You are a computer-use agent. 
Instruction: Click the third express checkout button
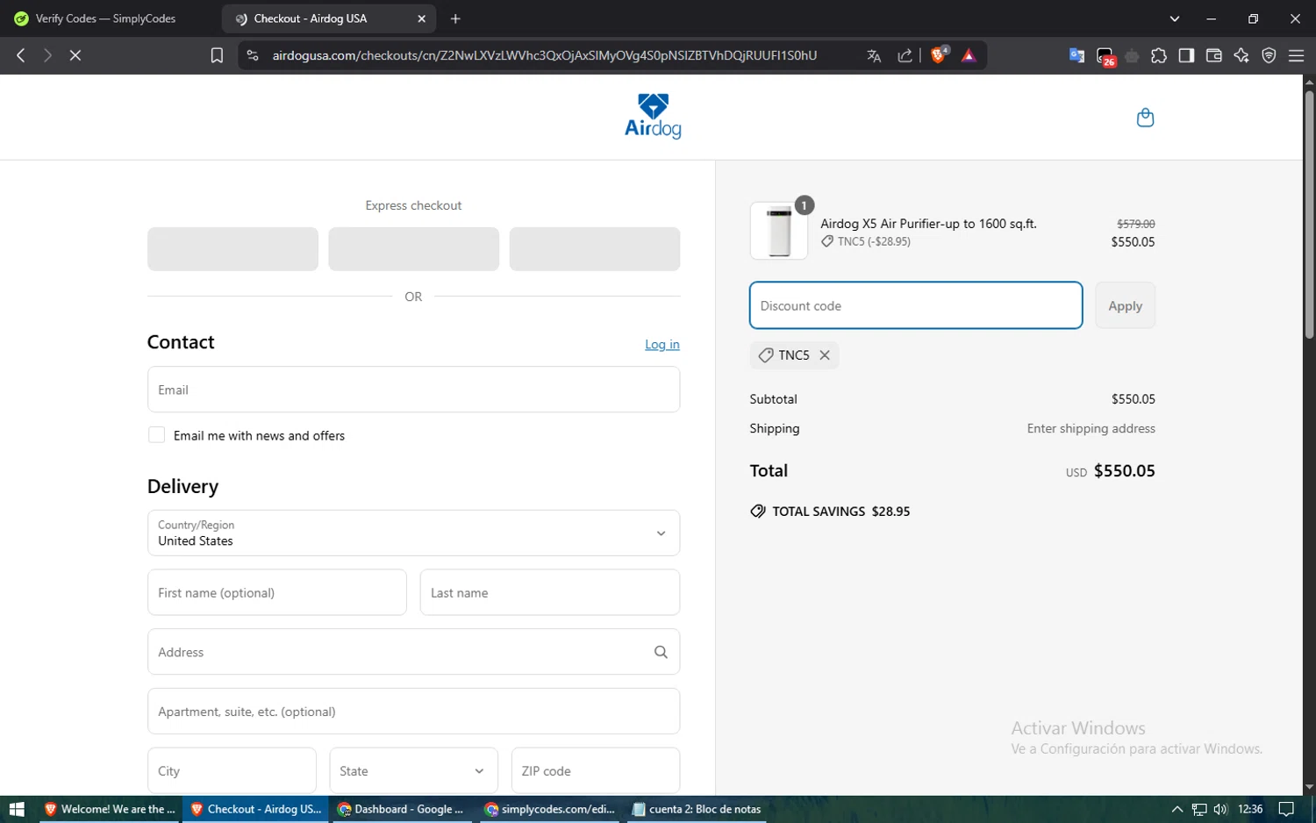tap(594, 249)
